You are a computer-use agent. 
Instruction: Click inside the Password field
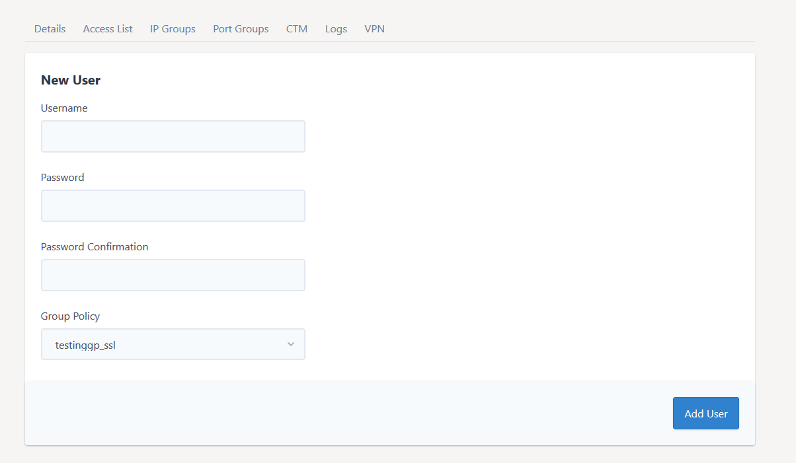[x=173, y=206]
